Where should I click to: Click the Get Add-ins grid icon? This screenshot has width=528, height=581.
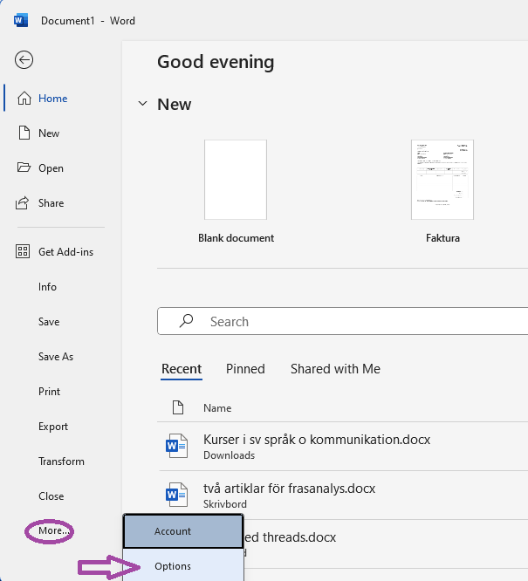click(x=23, y=251)
